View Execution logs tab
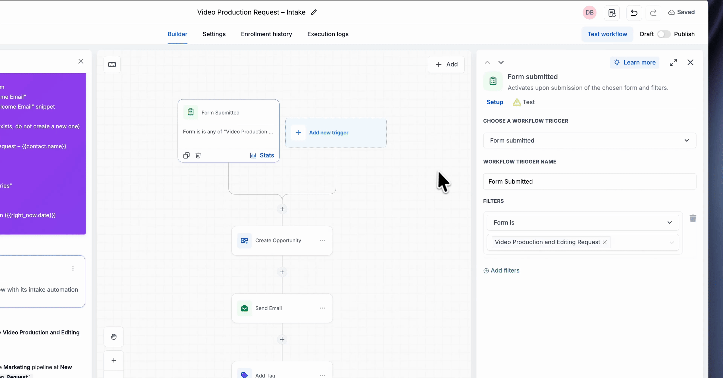Image resolution: width=723 pixels, height=378 pixels. (x=328, y=34)
